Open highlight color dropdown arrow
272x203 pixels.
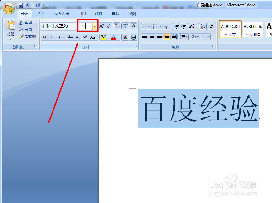click(108, 37)
